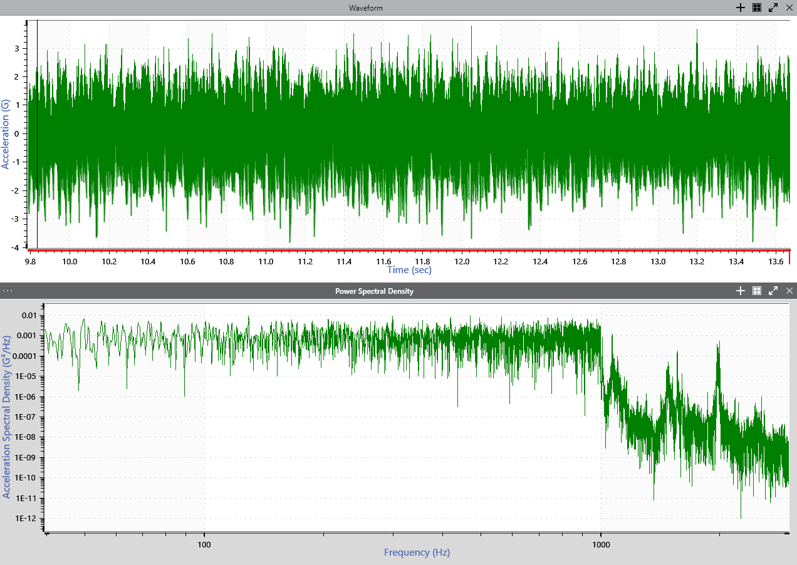Screen dimensions: 797x565
Task: Add a new chart with the Waveform plus icon
Action: [740, 8]
